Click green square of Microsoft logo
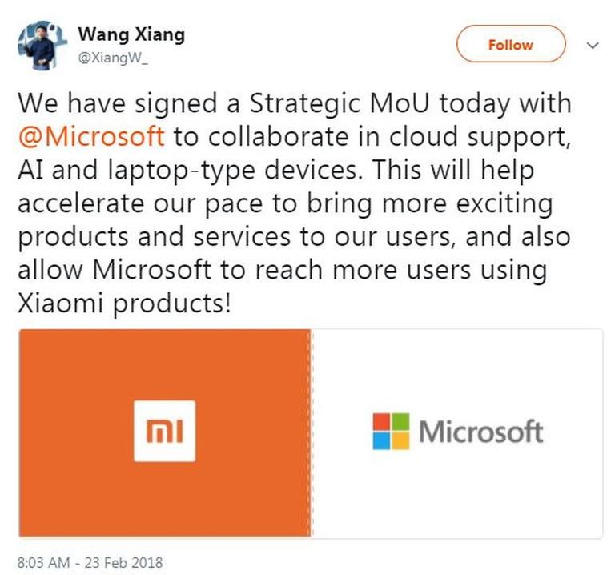The width and height of the screenshot is (615, 575). tap(400, 422)
